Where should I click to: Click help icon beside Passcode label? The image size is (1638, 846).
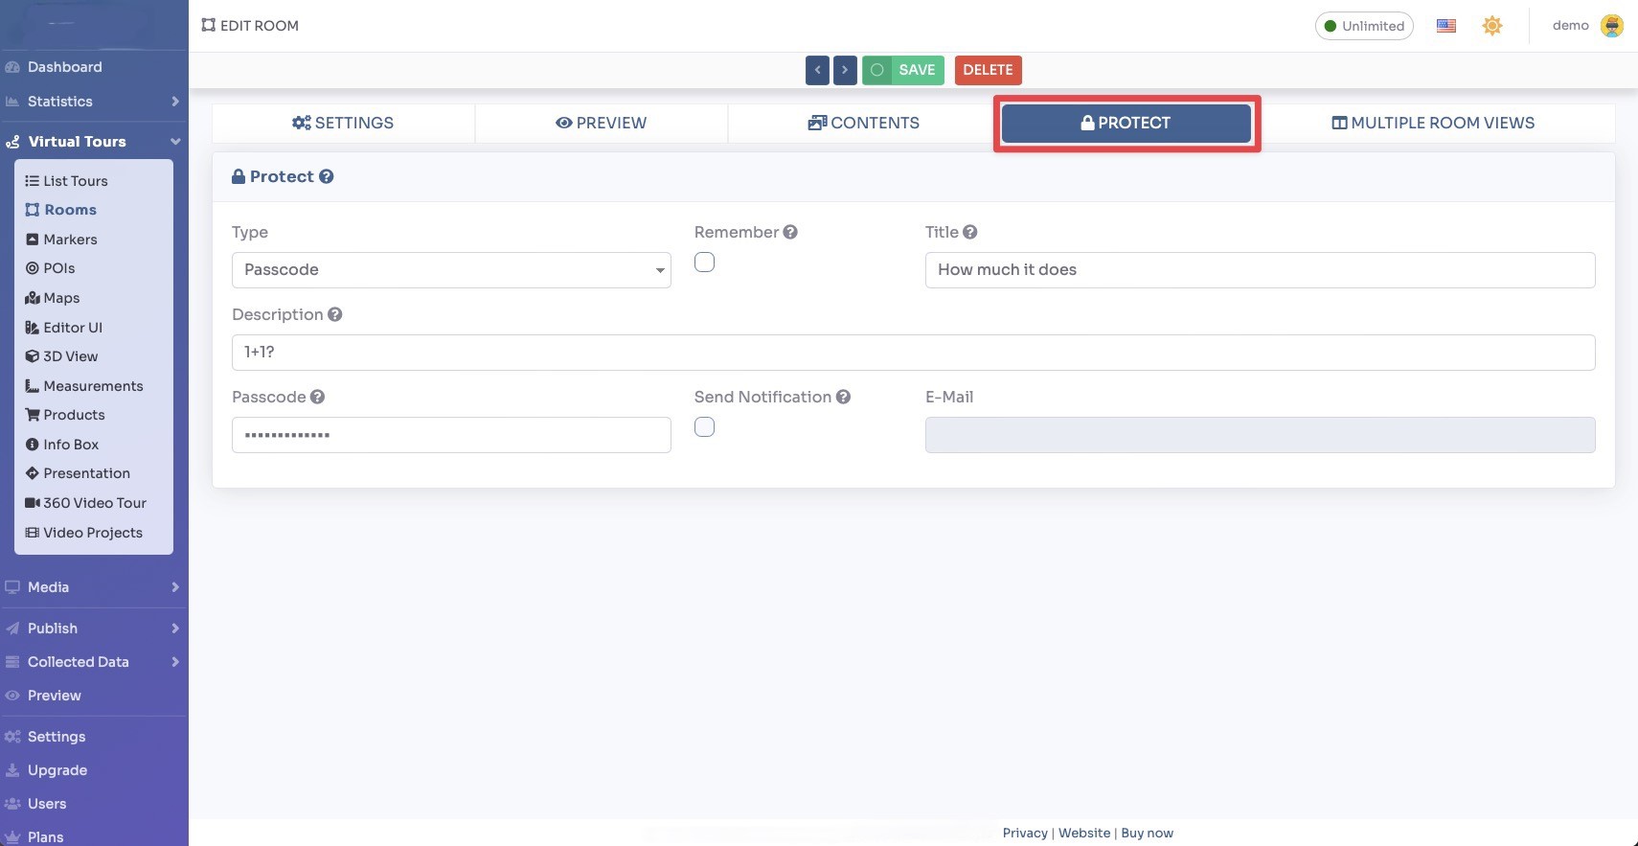click(x=317, y=397)
